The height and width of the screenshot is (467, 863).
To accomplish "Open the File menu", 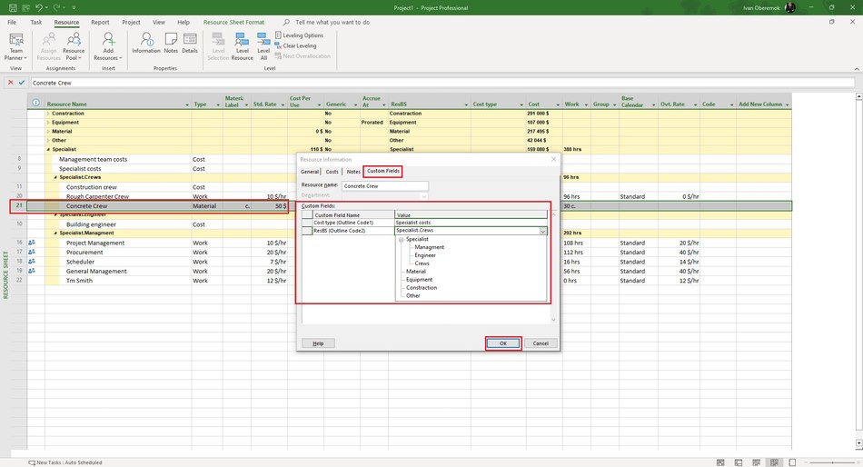I will 12,22.
